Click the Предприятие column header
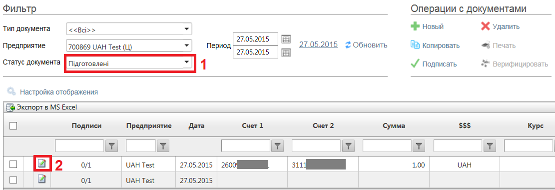The image size is (555, 190). click(149, 126)
